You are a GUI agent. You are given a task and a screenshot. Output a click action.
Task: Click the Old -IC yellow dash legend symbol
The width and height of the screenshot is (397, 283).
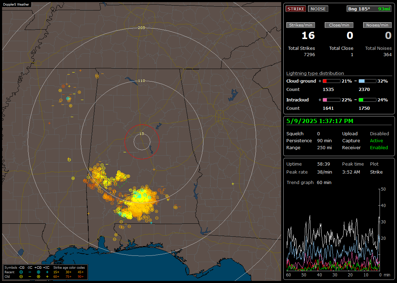click(x=30, y=277)
